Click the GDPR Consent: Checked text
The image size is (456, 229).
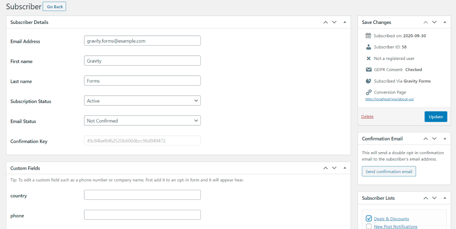pos(398,70)
